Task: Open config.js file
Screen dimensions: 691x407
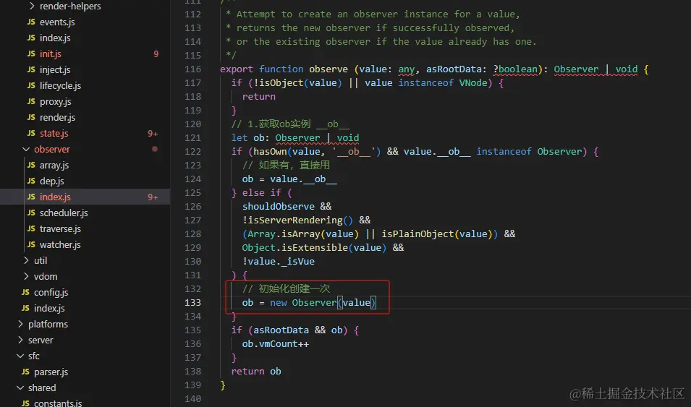Action: click(51, 293)
